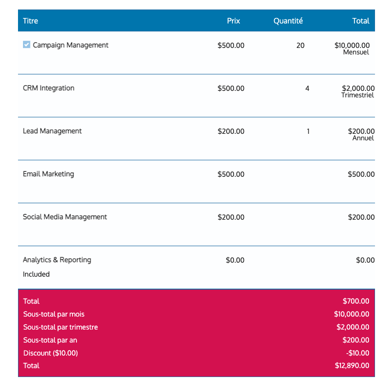Viewport: 388px width, 392px height.
Task: Select the Social Media Management title
Action: coord(65,217)
